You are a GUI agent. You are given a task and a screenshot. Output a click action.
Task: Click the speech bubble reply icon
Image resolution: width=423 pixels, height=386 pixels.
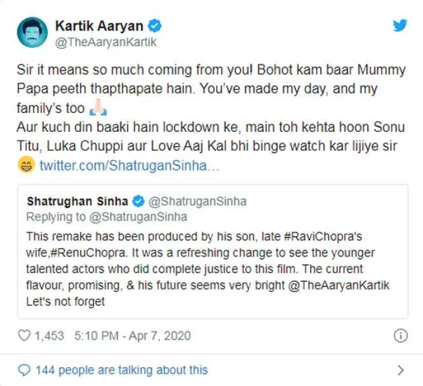[x=24, y=370]
